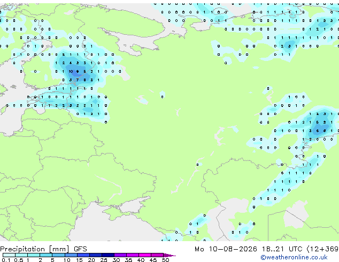Click the above-50 arrow tip of the legend
The image size is (339, 262).
coord(169,255)
